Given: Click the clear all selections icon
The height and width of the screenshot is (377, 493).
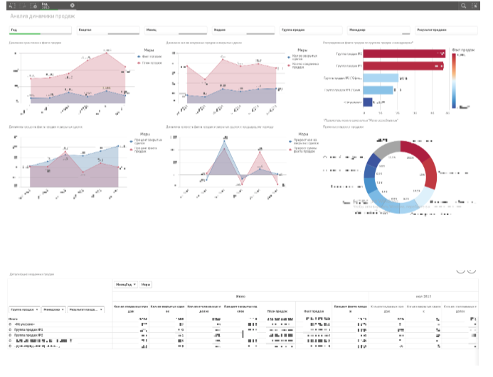Looking at the screenshot, I should (x=33, y=5).
